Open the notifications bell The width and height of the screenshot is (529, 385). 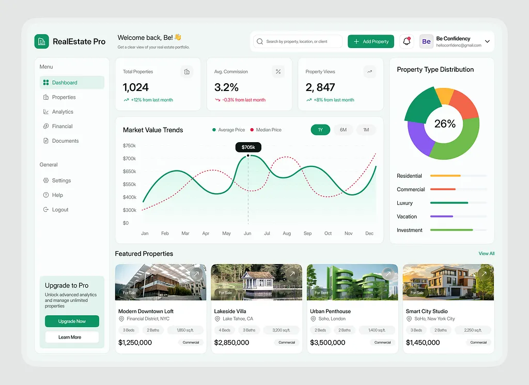(x=407, y=41)
